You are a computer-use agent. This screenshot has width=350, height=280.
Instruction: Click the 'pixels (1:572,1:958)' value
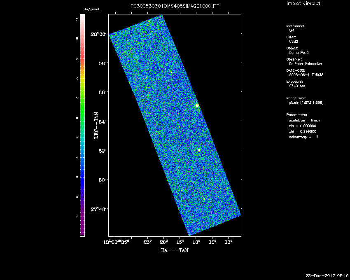pyautogui.click(x=306, y=103)
